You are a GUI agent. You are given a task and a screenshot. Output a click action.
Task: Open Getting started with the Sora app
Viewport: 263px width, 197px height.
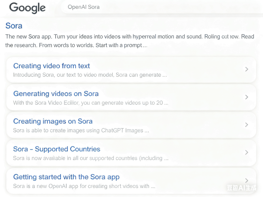pyautogui.click(x=66, y=177)
